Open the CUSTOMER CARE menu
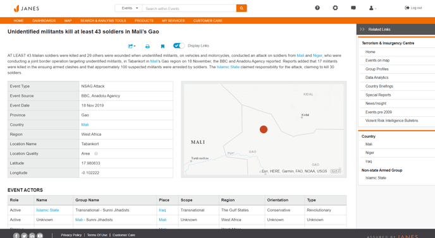 tap(208, 21)
